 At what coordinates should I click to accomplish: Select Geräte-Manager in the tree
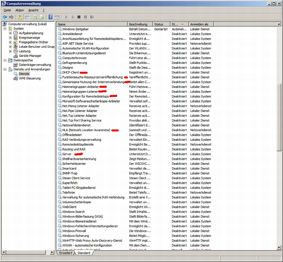point(30,56)
